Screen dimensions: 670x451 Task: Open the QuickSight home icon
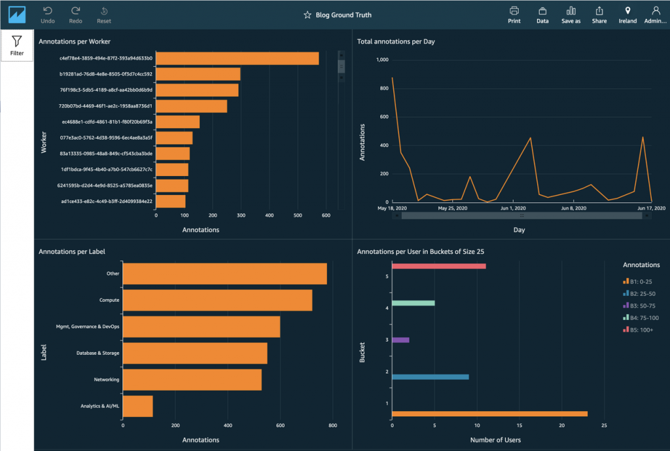click(x=15, y=13)
